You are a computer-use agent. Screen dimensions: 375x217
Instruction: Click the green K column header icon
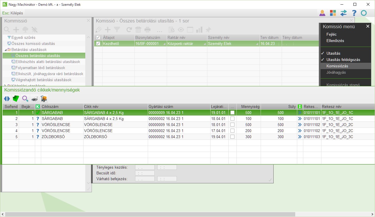point(38,106)
